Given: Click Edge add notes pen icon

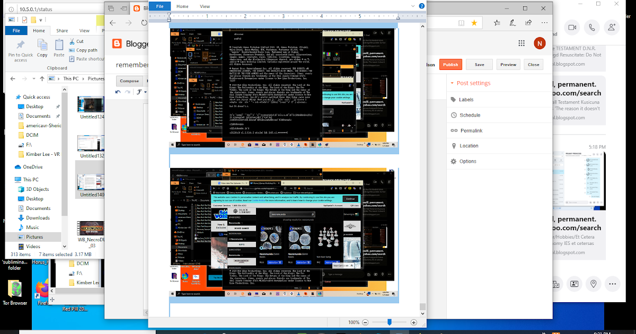Looking at the screenshot, I should click(x=513, y=23).
